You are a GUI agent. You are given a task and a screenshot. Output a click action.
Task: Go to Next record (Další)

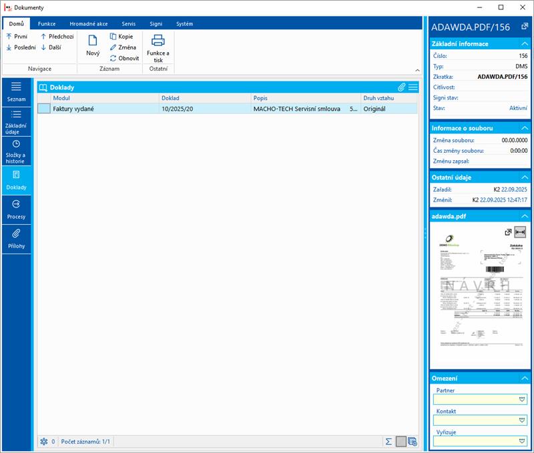51,47
